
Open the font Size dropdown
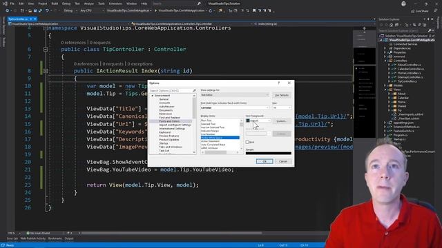coord(282,107)
